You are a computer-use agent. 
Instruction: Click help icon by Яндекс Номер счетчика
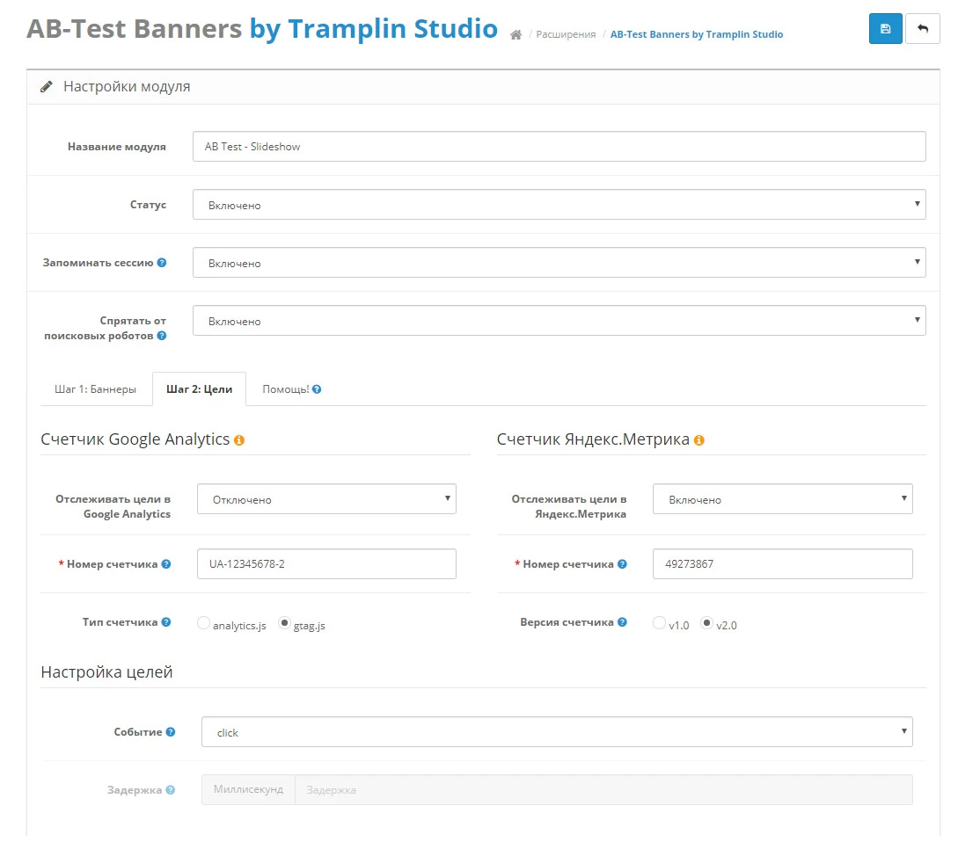point(622,564)
